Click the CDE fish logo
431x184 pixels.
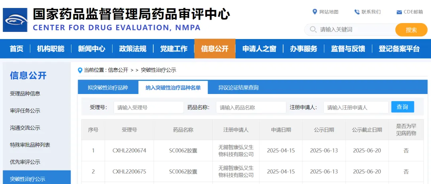(x=15, y=20)
